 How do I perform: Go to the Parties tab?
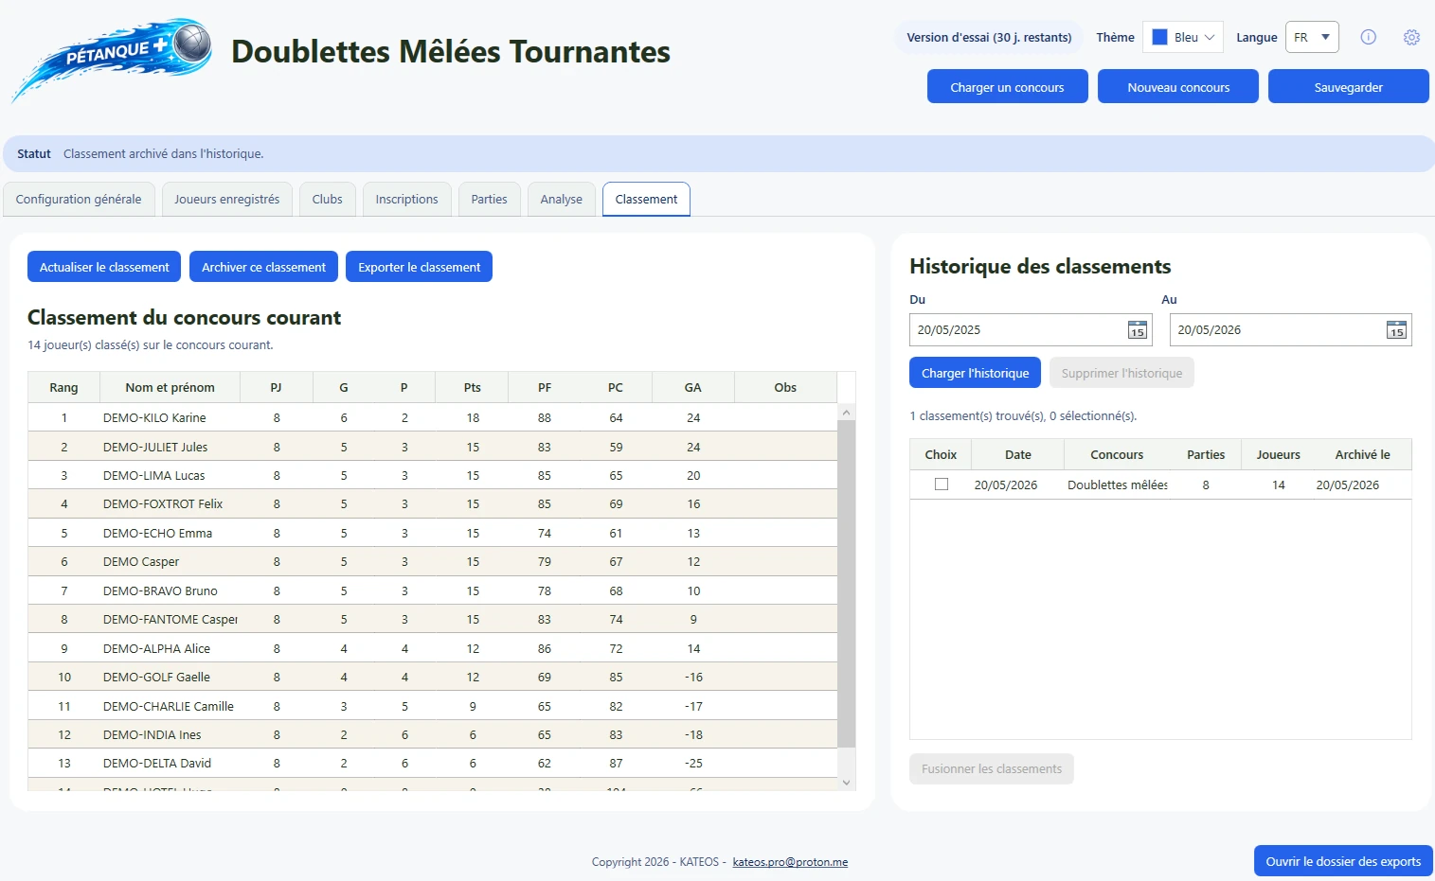click(x=490, y=199)
